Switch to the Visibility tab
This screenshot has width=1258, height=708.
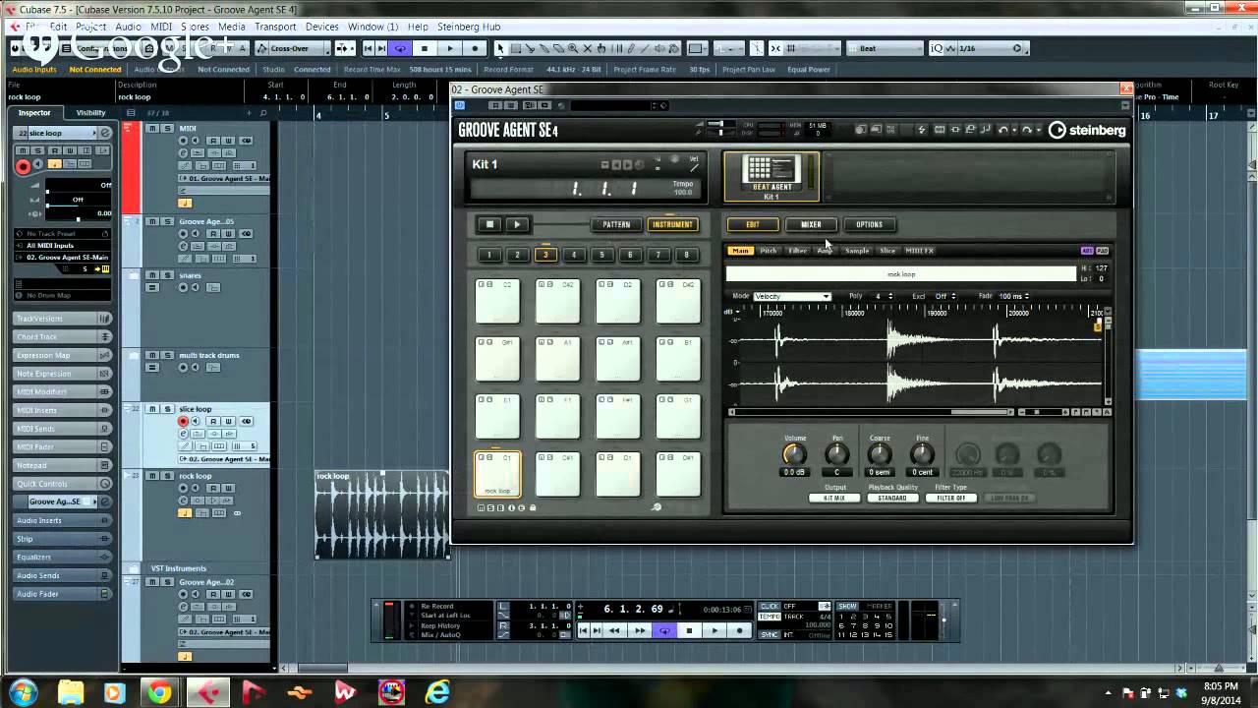(90, 112)
